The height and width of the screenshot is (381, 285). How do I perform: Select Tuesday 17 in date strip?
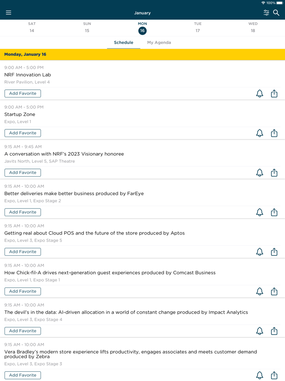point(197,27)
